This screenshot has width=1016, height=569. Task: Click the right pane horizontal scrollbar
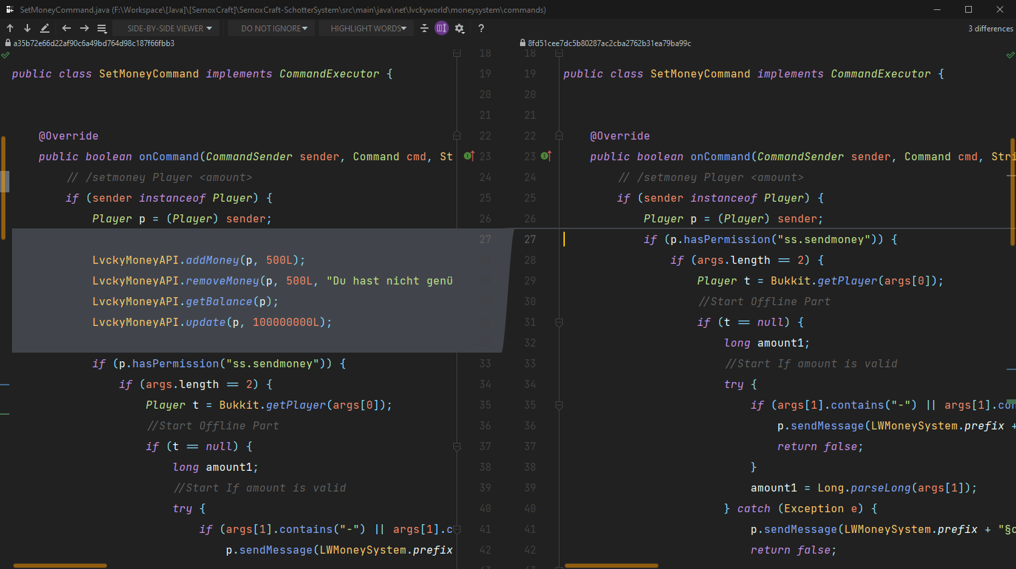click(611, 566)
